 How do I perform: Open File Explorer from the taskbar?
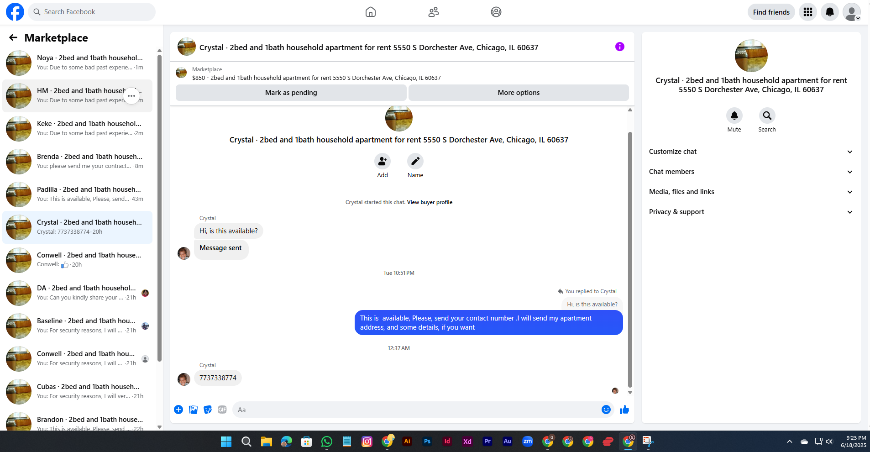(x=267, y=441)
